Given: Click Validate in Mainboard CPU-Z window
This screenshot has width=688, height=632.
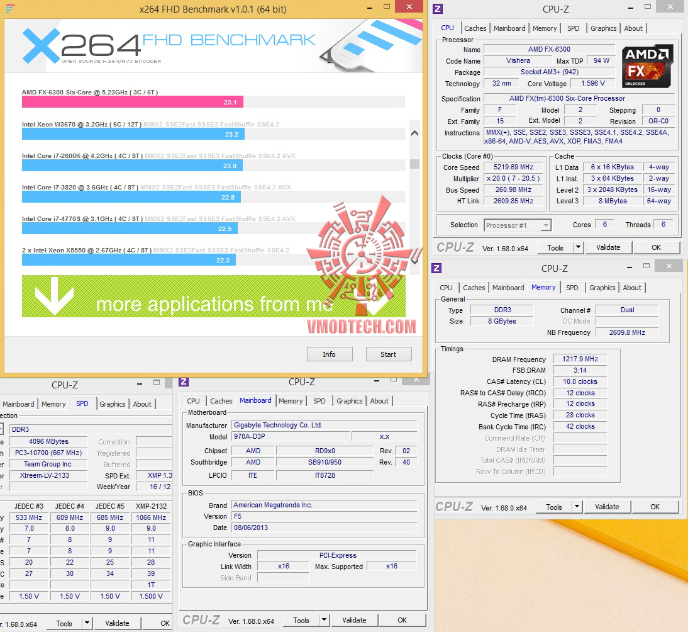Looking at the screenshot, I should coord(354,620).
